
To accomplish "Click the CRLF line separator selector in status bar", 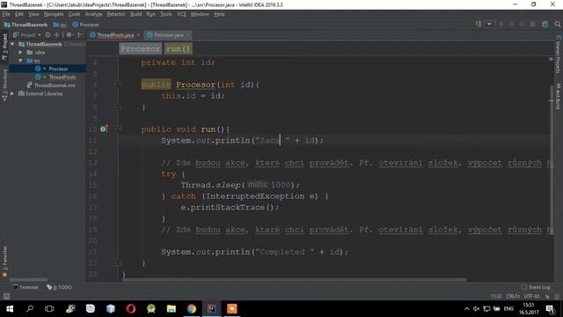I will tap(513, 296).
